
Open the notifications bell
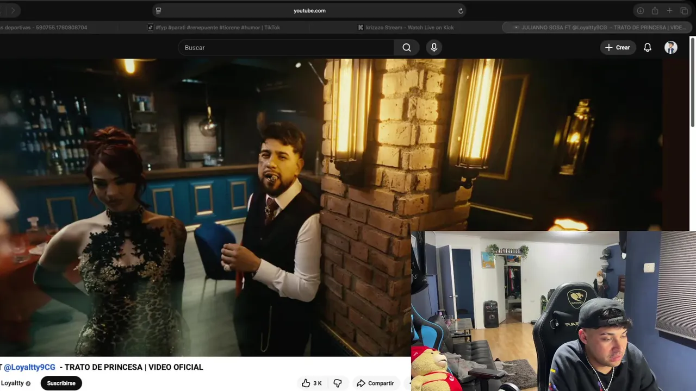pyautogui.click(x=648, y=48)
